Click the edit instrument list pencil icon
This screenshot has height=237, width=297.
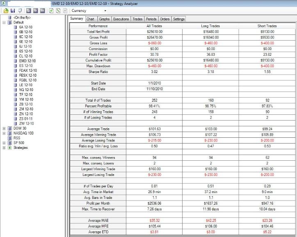[x=58, y=11]
